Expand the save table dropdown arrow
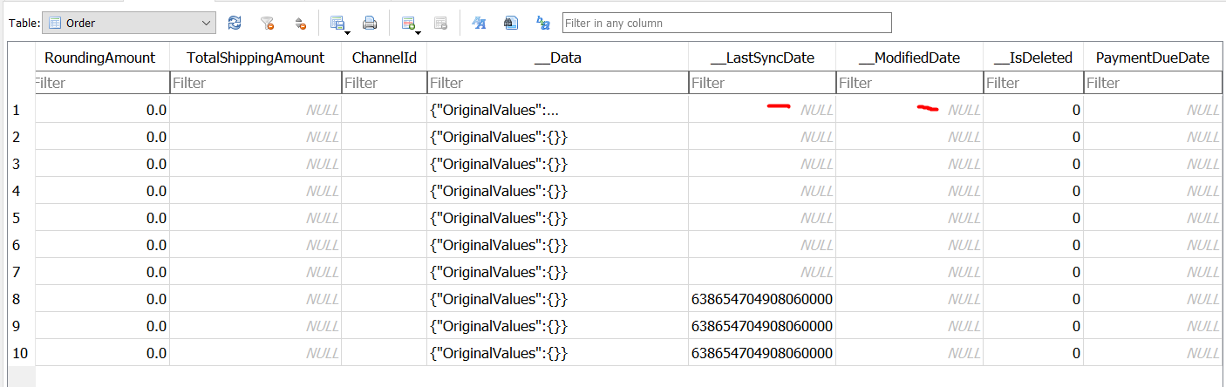Screen dimensions: 1226x387 point(348,32)
